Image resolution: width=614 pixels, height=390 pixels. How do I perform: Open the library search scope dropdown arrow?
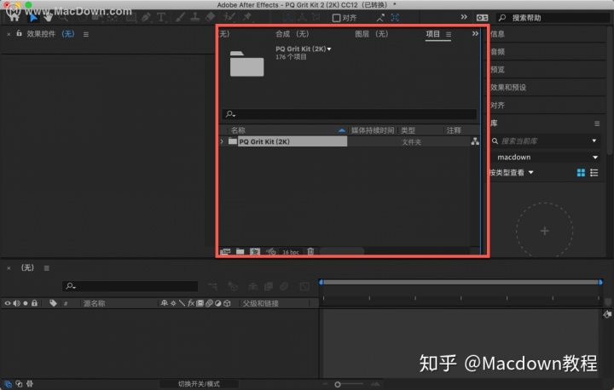pyautogui.click(x=594, y=141)
